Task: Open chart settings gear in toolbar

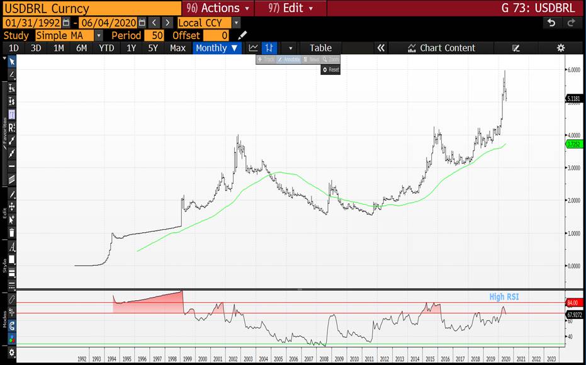Action: (x=560, y=48)
